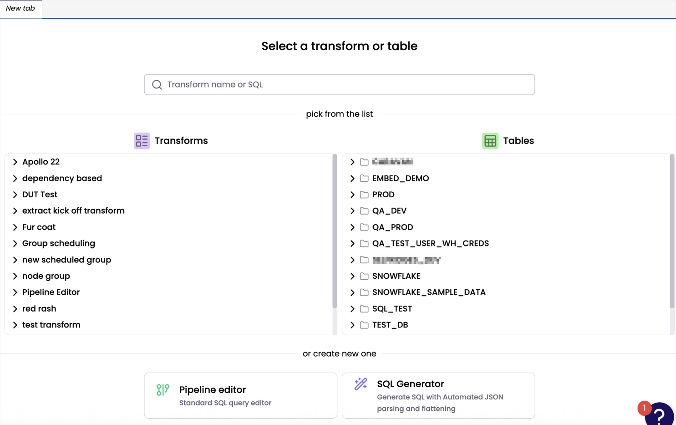676x425 pixels.
Task: Click the SQL Generator magic wand icon
Action: click(361, 384)
